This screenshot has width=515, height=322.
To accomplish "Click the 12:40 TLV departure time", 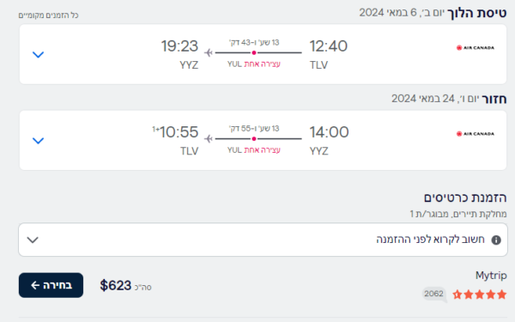I will click(x=329, y=46).
